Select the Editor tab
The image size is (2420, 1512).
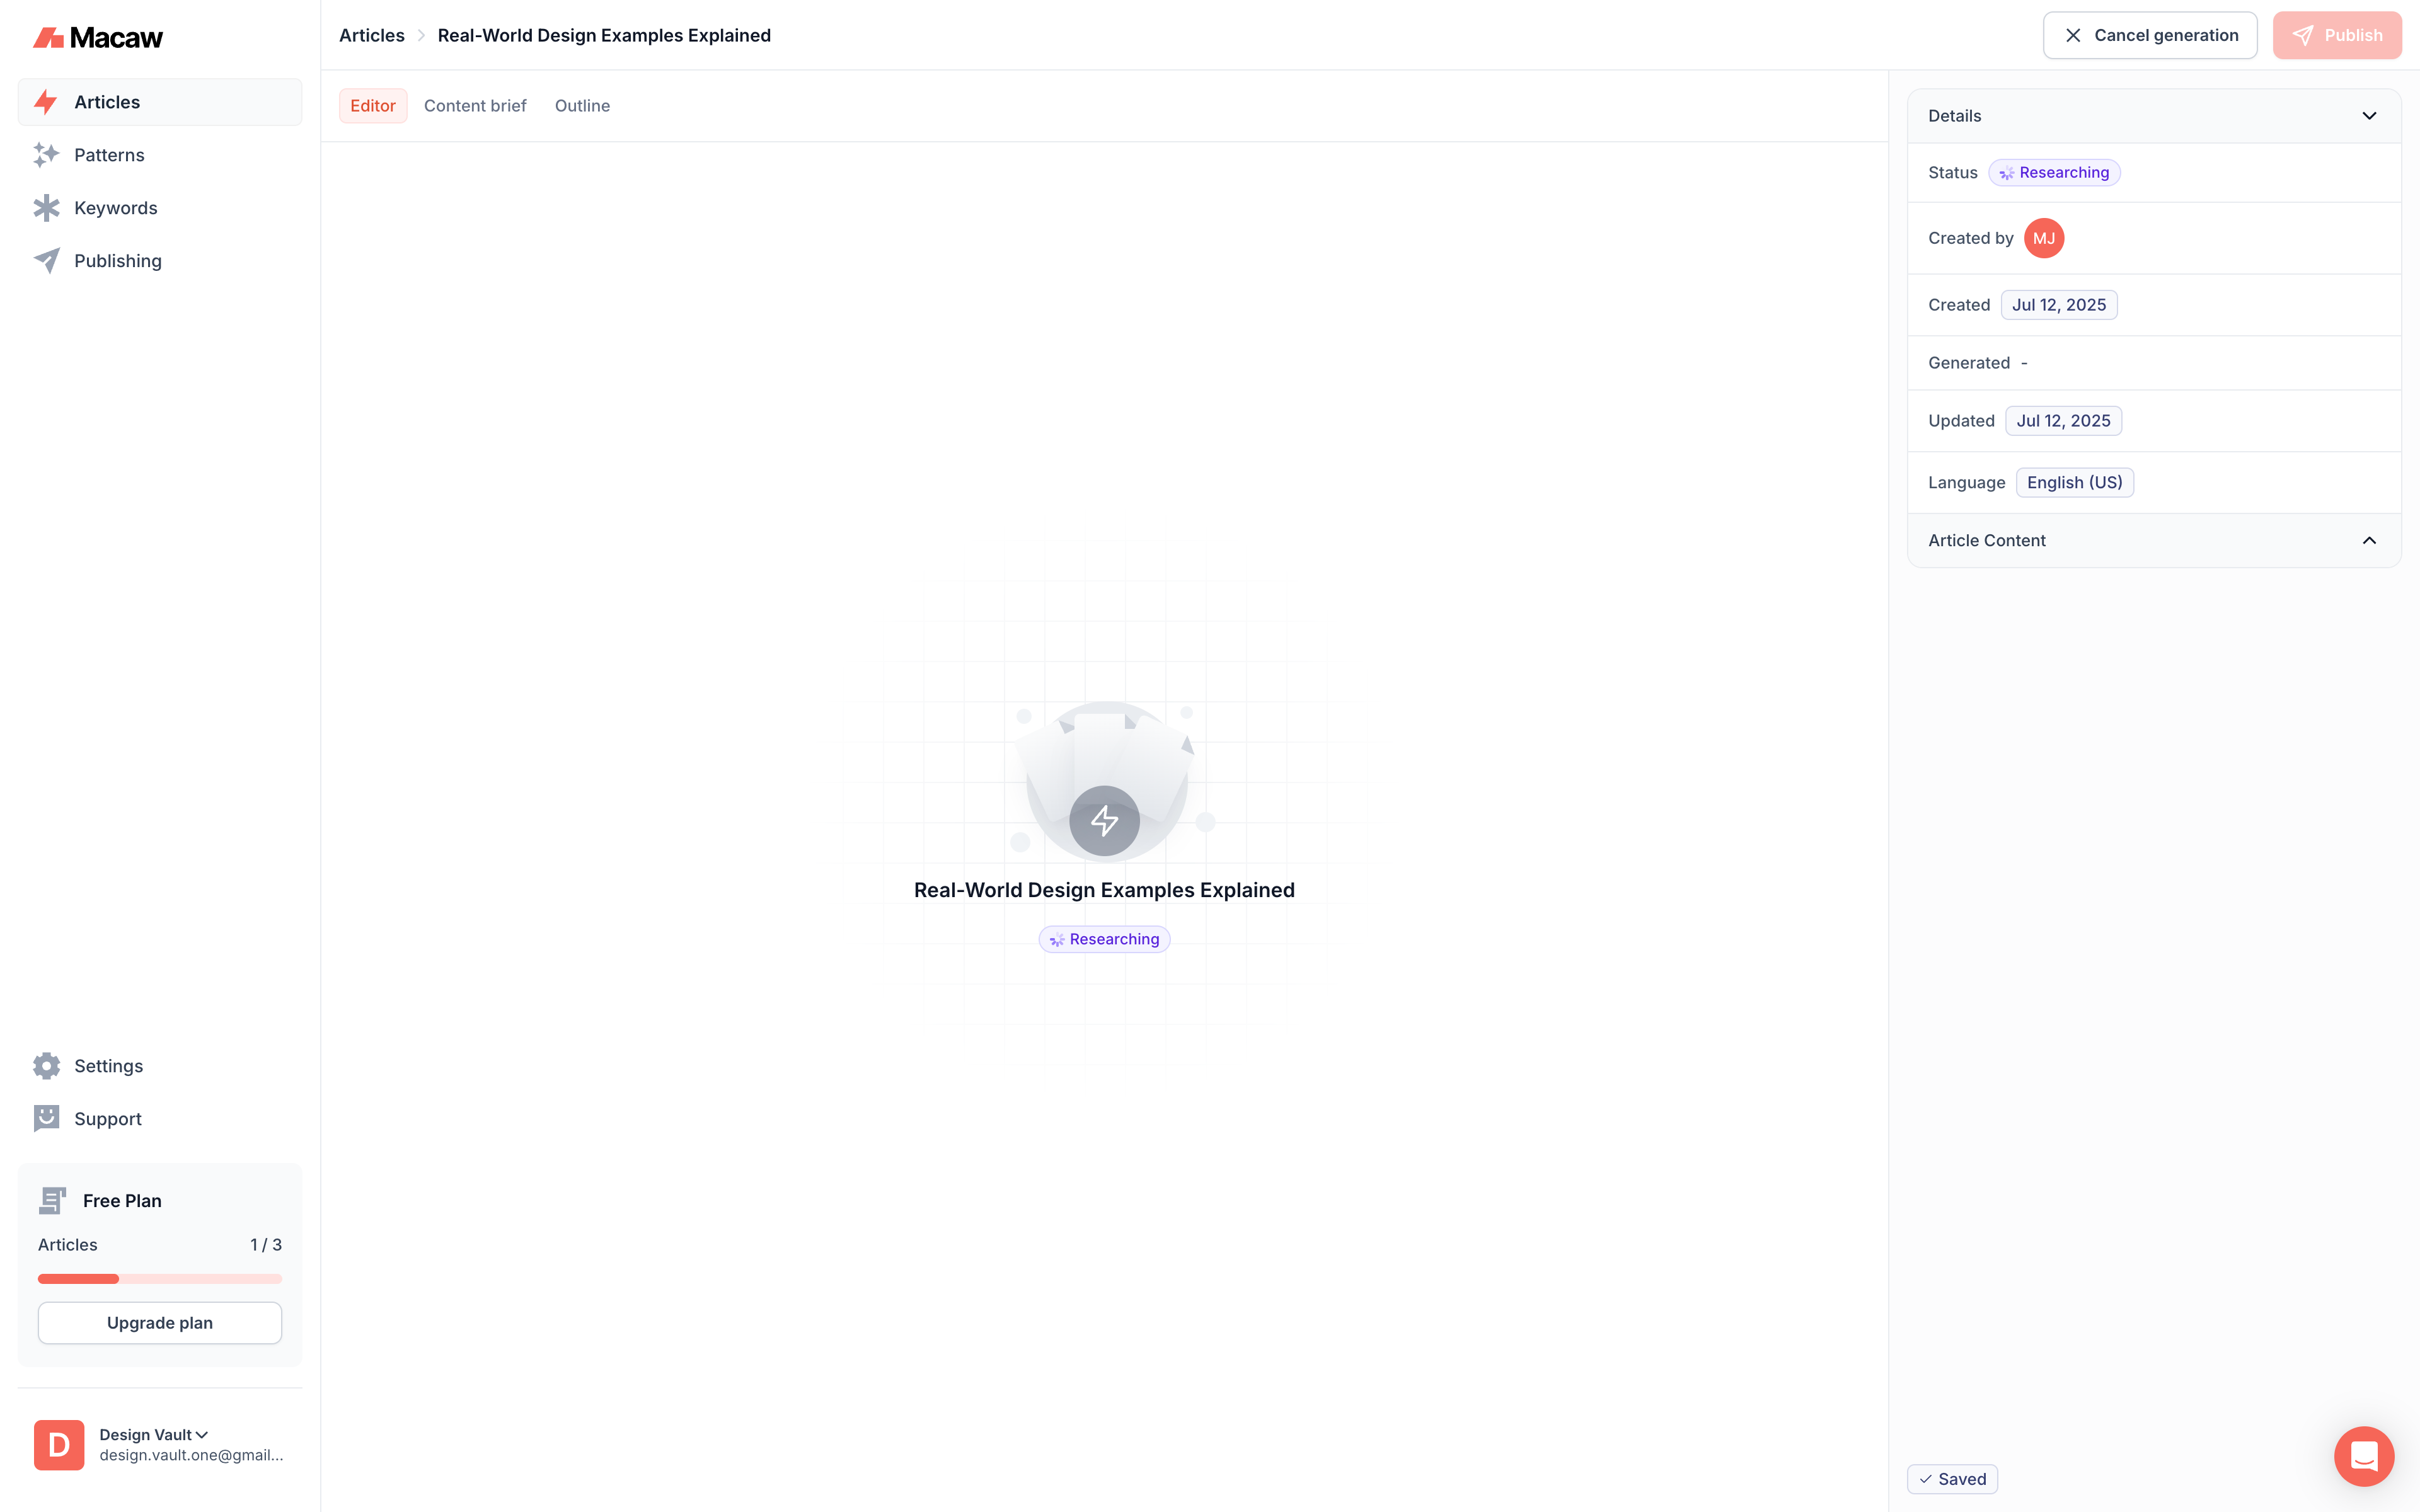click(x=373, y=106)
